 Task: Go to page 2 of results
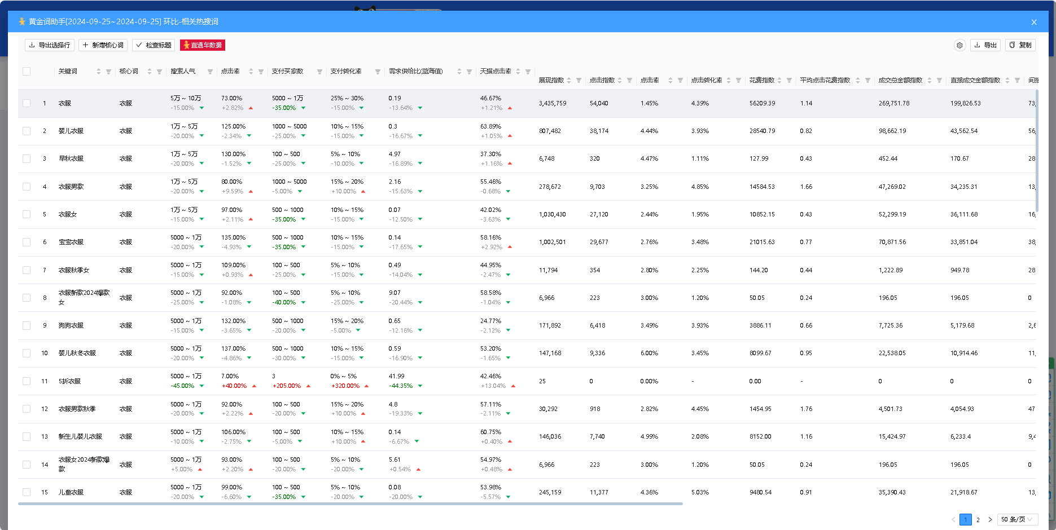[978, 520]
